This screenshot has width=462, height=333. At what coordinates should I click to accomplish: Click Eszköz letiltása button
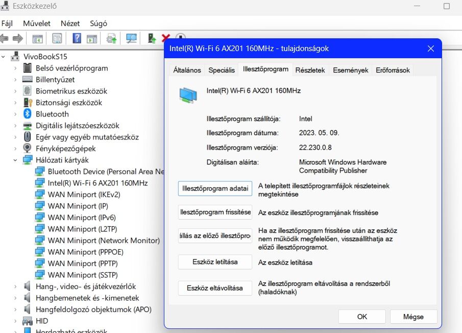click(215, 262)
